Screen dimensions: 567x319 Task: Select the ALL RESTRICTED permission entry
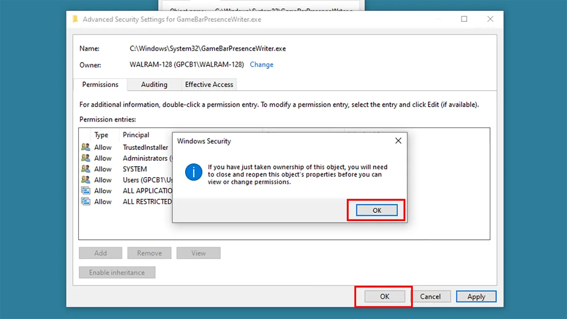pos(126,202)
